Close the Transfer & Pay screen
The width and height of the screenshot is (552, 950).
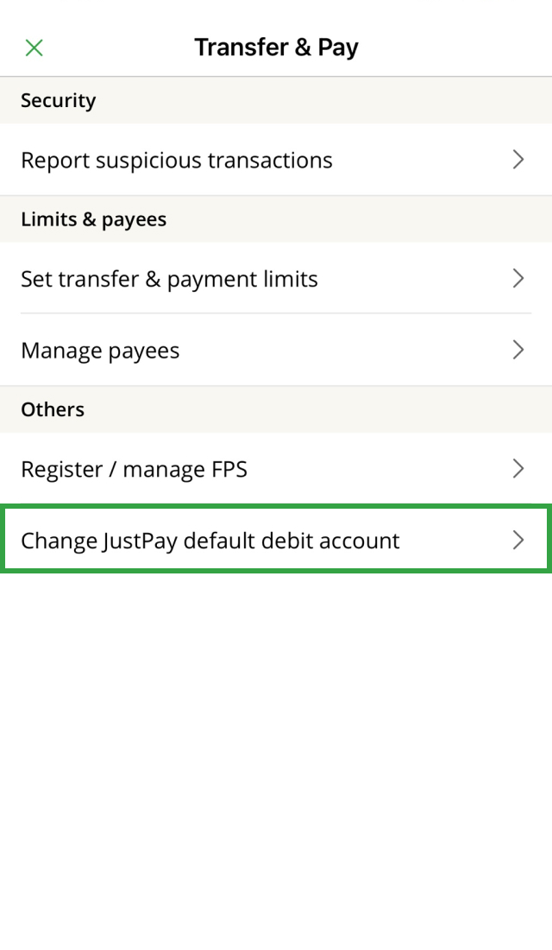click(x=34, y=47)
